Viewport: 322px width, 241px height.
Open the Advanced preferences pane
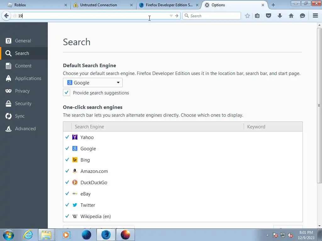(x=24, y=128)
